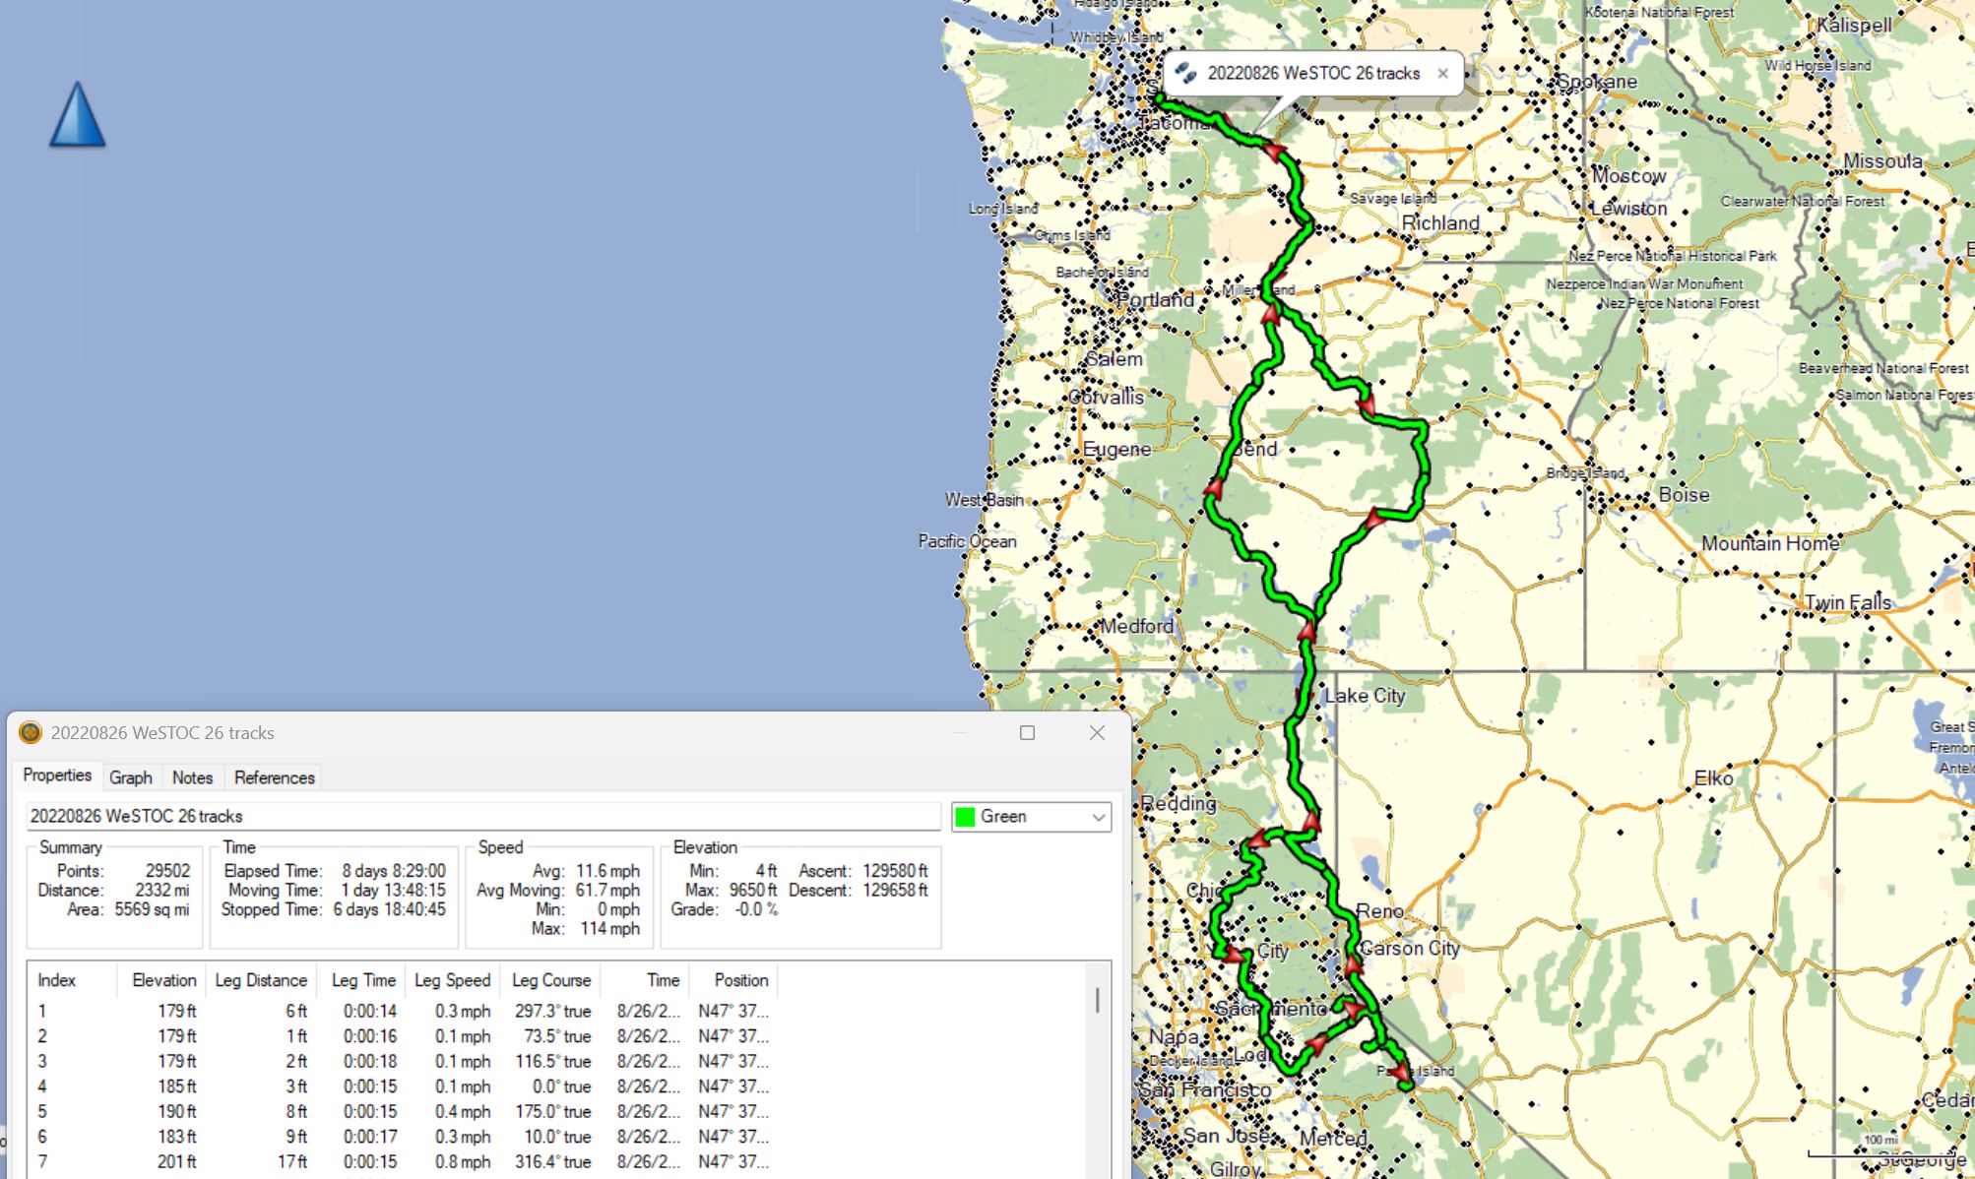Click the red direction arrow near Lake City

pyautogui.click(x=1306, y=633)
